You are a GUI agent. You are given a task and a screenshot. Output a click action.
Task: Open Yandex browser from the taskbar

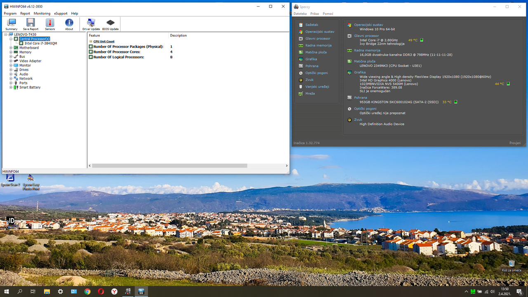(114, 291)
